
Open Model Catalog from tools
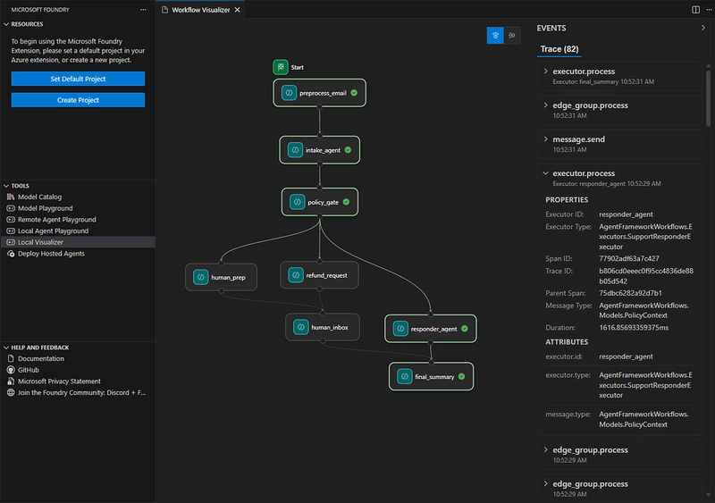[x=78, y=197]
